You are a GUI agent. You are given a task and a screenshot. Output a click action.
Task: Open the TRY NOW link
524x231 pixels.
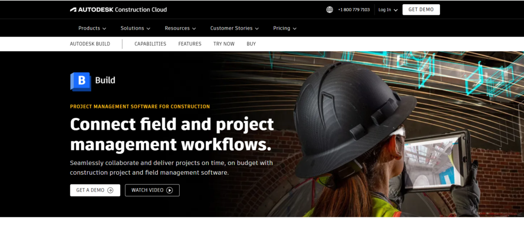click(x=224, y=44)
